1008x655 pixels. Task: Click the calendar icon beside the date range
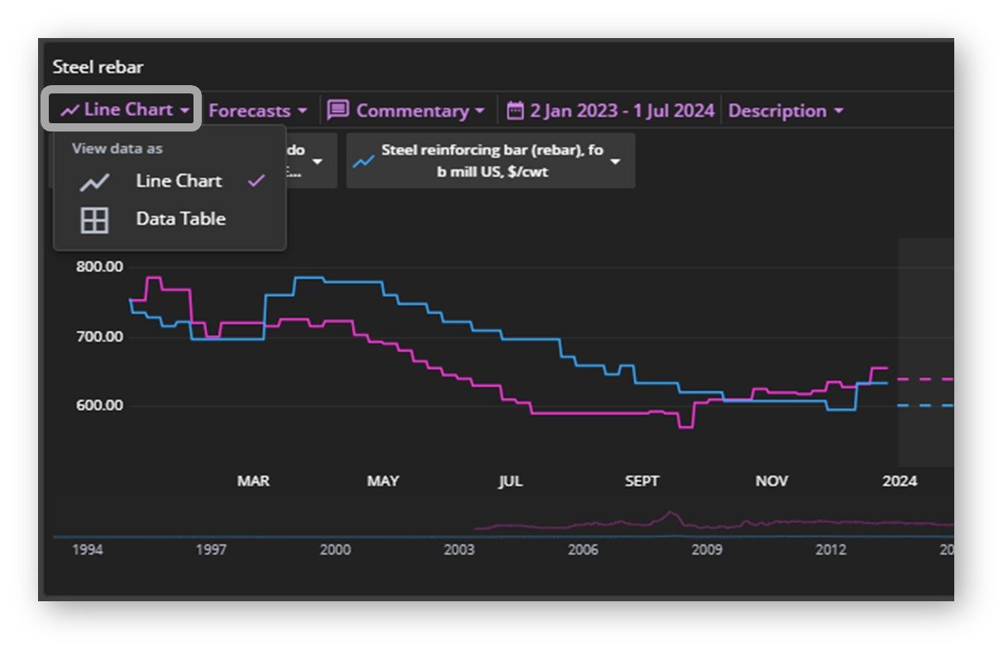[x=515, y=111]
